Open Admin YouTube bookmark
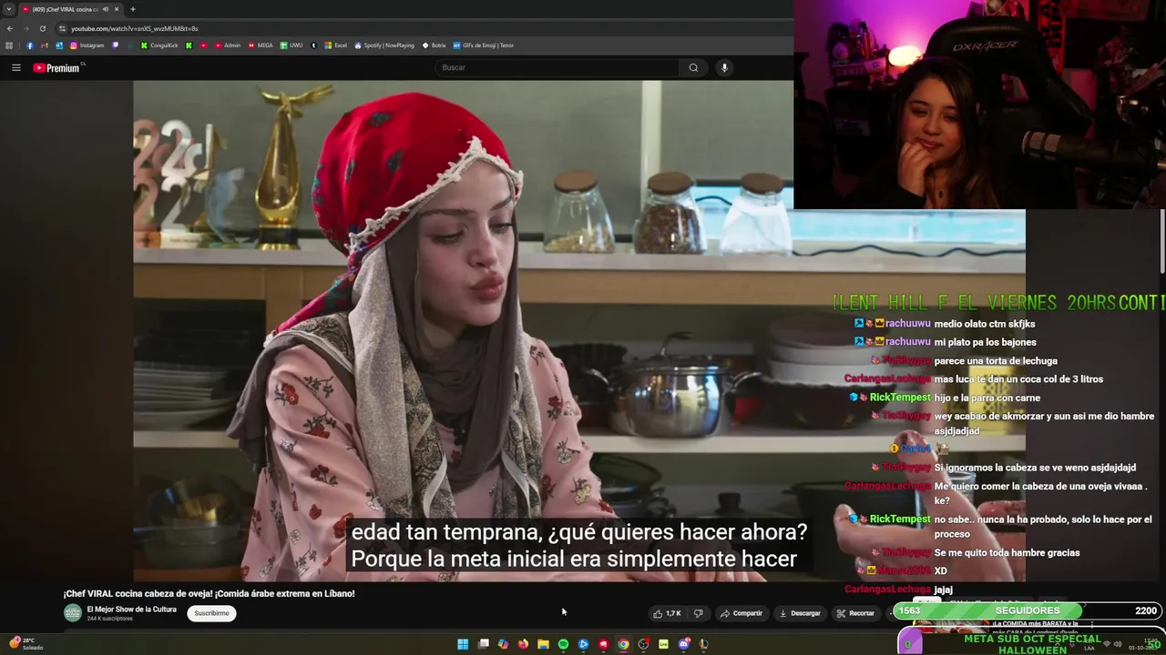This screenshot has height=655, width=1166. click(227, 45)
